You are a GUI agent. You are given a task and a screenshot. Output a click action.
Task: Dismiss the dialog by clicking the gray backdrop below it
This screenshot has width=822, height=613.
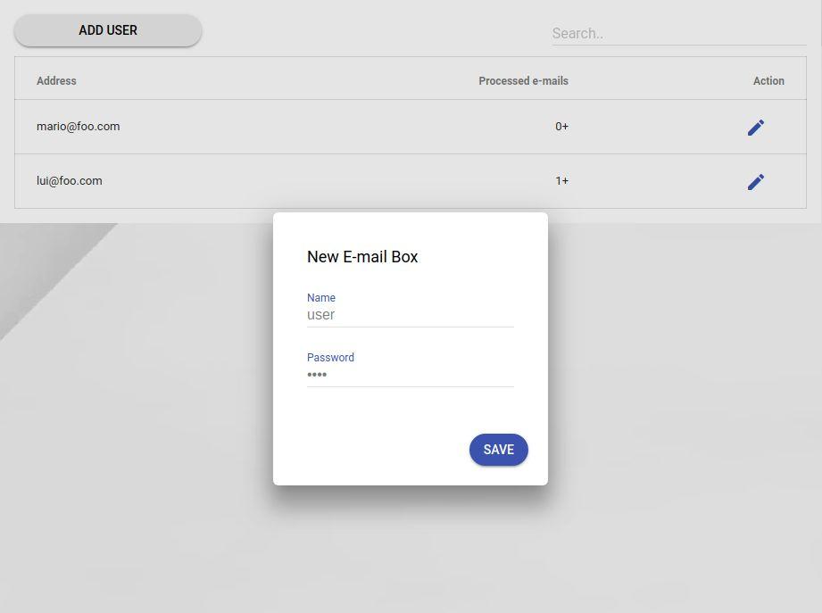411,551
